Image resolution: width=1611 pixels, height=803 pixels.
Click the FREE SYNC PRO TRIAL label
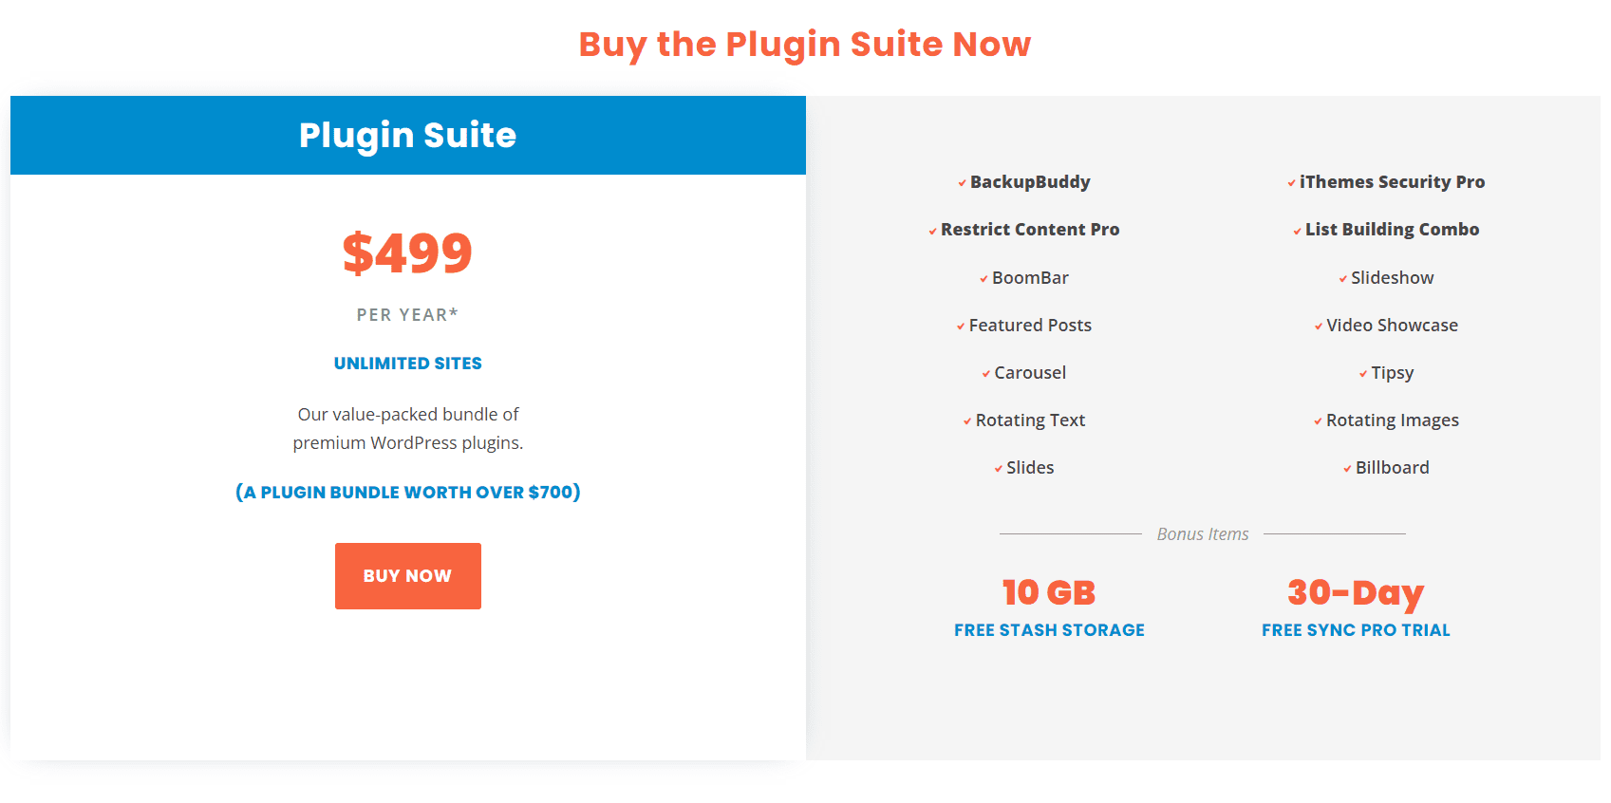click(1356, 630)
